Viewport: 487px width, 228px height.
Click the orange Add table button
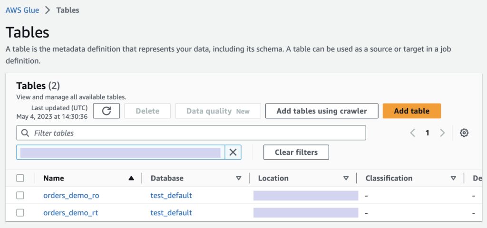[412, 111]
